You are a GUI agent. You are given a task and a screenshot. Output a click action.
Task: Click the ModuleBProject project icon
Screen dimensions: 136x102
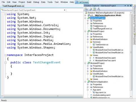point(89,63)
